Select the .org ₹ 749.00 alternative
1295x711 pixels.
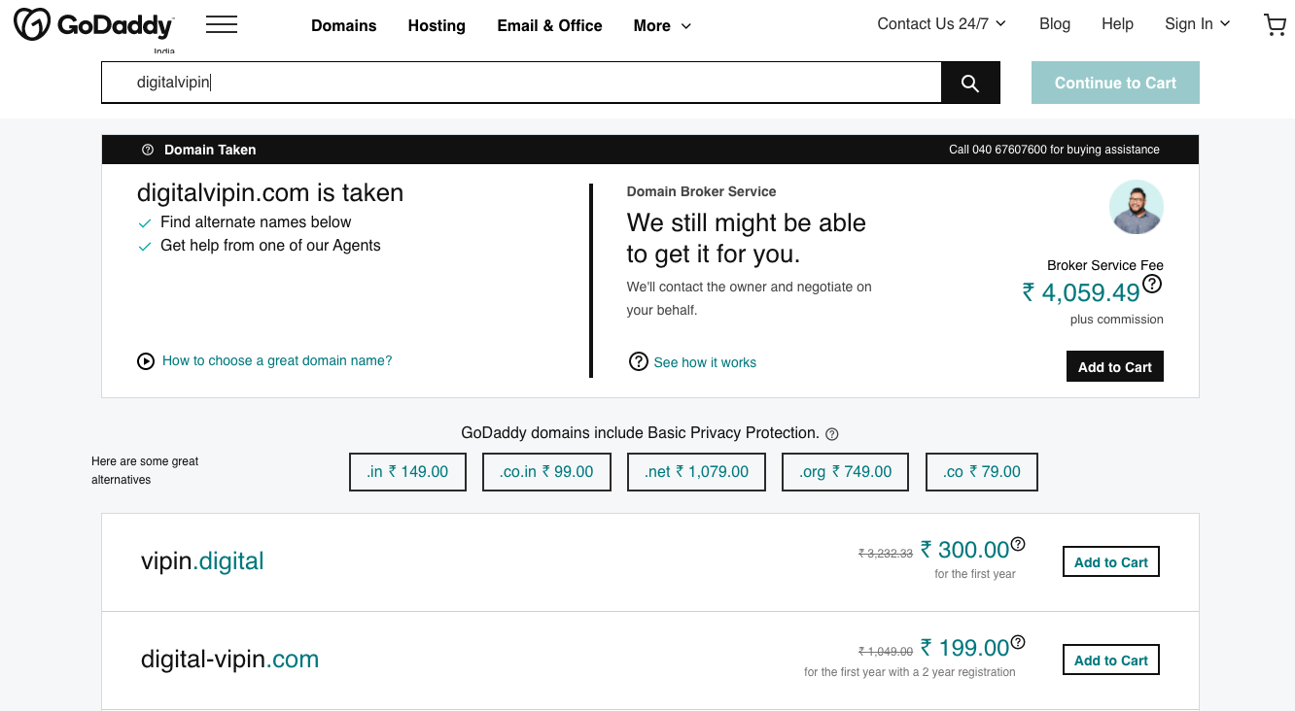(x=846, y=472)
